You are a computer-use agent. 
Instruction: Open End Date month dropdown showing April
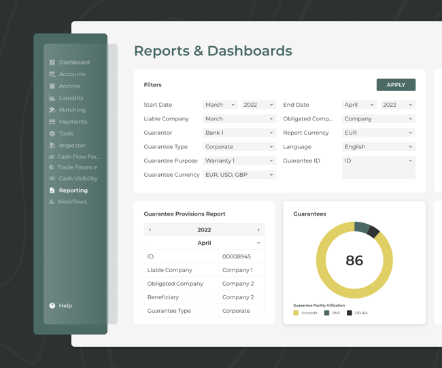[360, 105]
